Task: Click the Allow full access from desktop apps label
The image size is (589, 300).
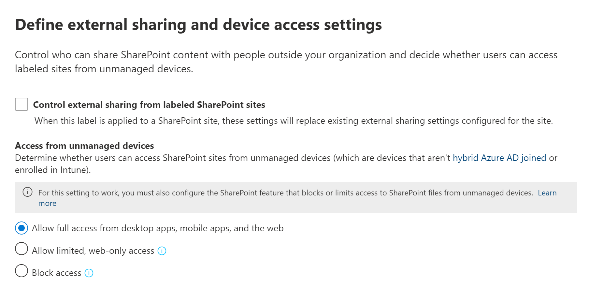Action: click(157, 228)
